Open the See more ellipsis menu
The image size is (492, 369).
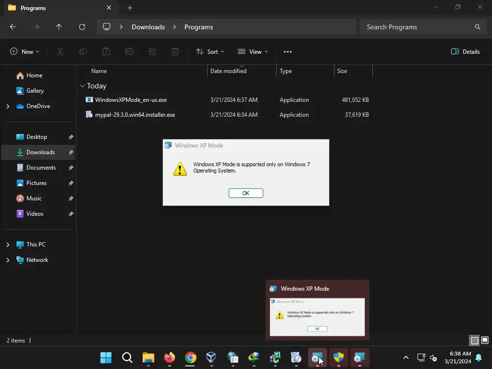(287, 52)
